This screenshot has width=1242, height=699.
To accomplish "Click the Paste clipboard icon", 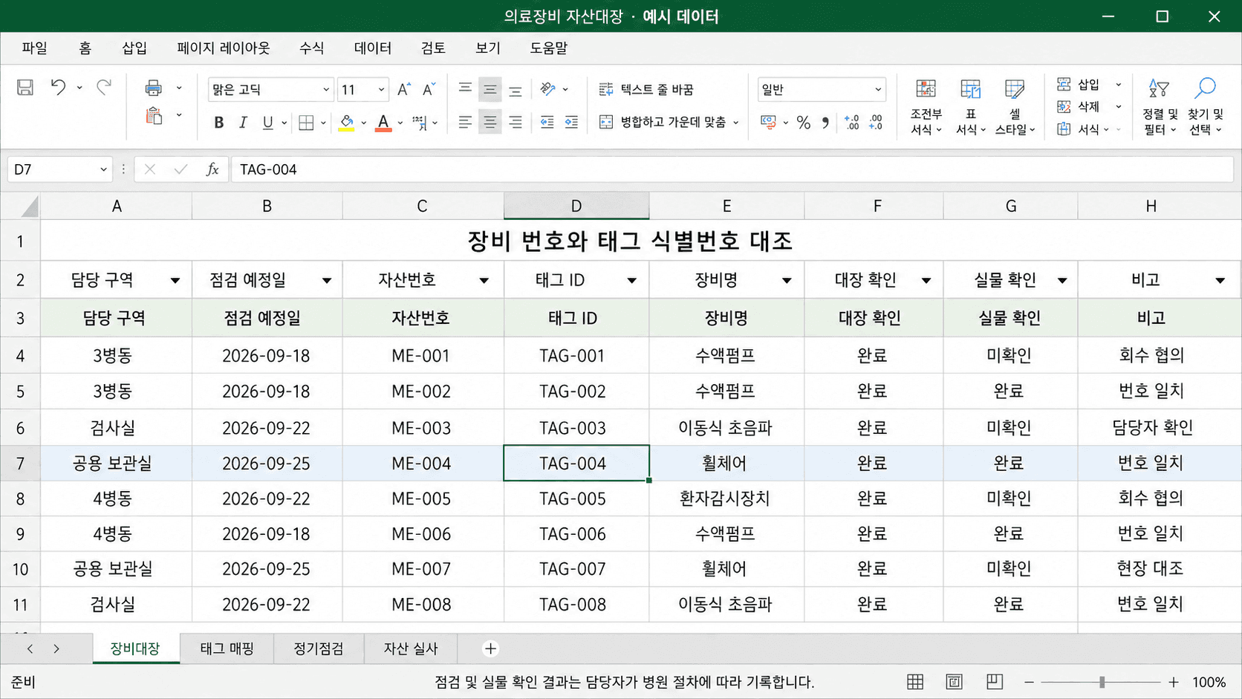I will click(x=154, y=116).
